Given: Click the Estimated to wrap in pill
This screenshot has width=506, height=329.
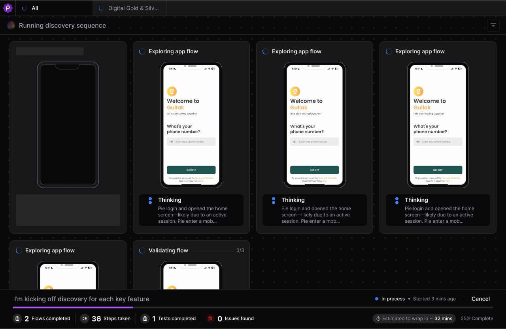Looking at the screenshot, I should point(414,318).
